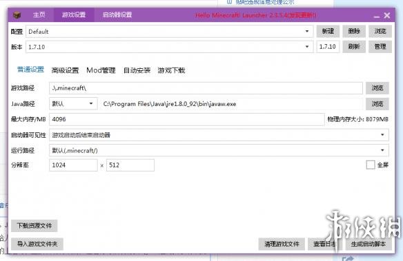Click the 生成启动脚本 button
403x261 pixels.
pos(368,244)
